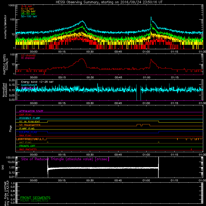Select the red 3-6 keV legend label
Image resolution: width=206 pixels, height=206 pixels.
tap(27, 6)
